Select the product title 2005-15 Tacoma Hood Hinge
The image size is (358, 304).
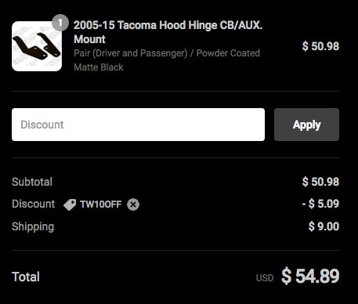pyautogui.click(x=168, y=32)
